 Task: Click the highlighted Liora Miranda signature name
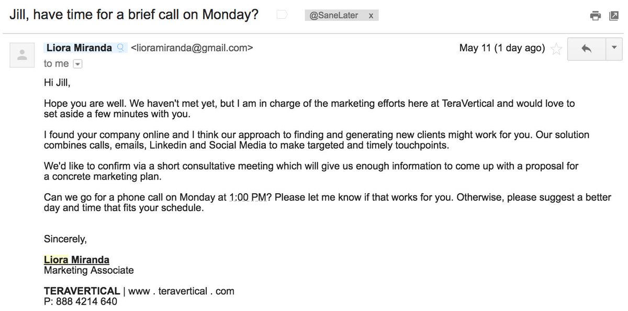coord(76,260)
